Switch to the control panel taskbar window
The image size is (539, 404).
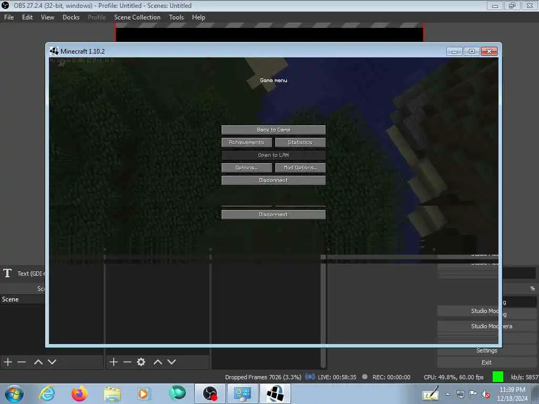click(242, 393)
